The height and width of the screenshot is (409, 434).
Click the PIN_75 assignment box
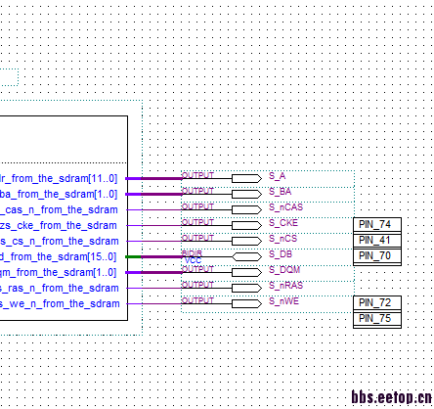(377, 319)
